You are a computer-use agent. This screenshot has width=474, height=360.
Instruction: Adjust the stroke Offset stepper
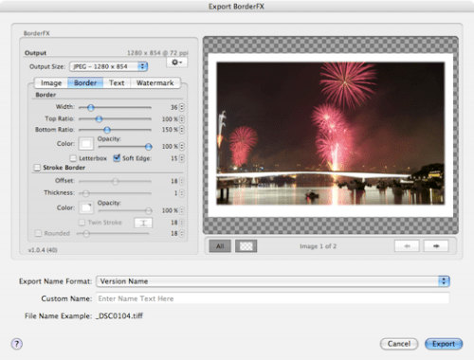pyautogui.click(x=182, y=181)
